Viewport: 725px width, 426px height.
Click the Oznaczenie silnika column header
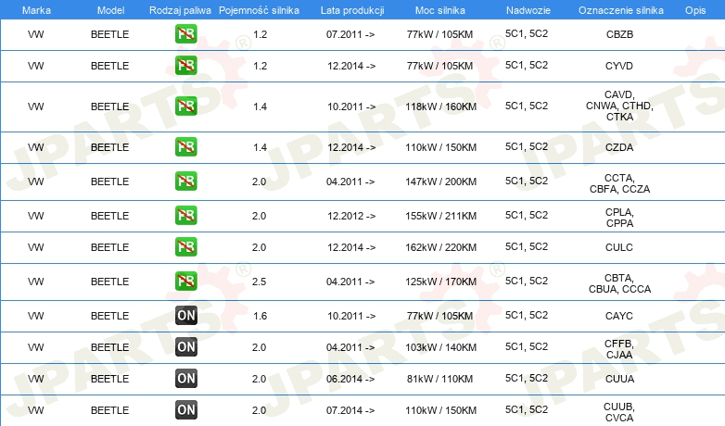tap(620, 10)
